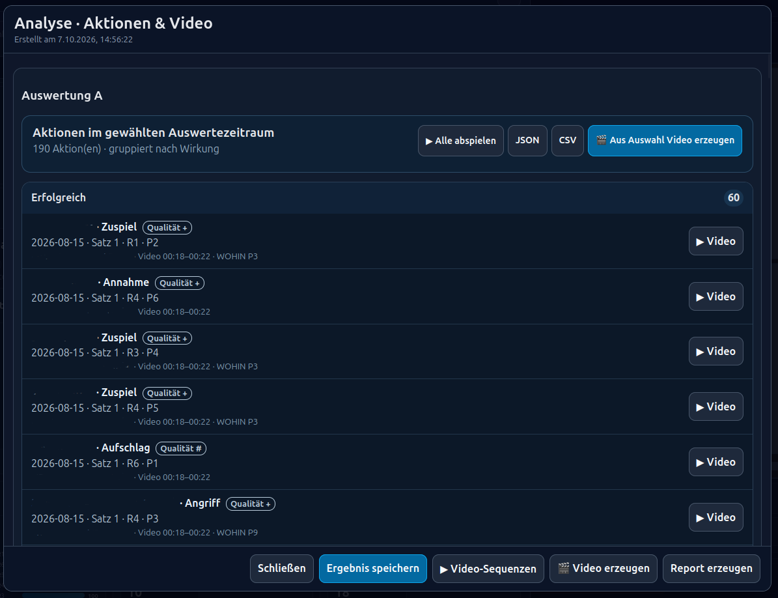This screenshot has height=598, width=778.
Task: Click the Qualität + badge on Angriff
Action: [x=250, y=504]
